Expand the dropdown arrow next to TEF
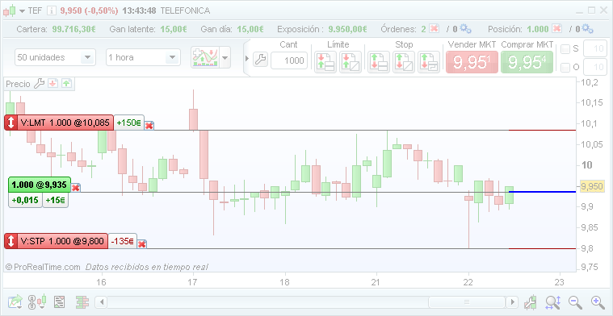613x316 pixels. [22, 11]
